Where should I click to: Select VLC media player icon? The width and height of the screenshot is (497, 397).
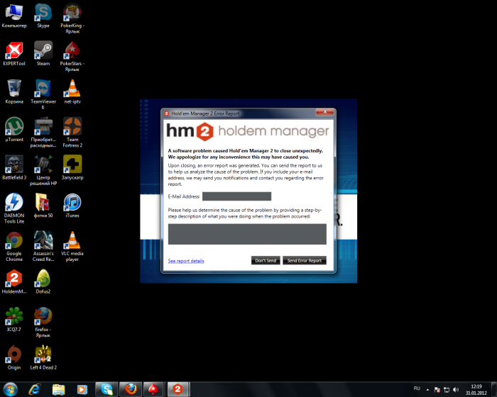(72, 246)
